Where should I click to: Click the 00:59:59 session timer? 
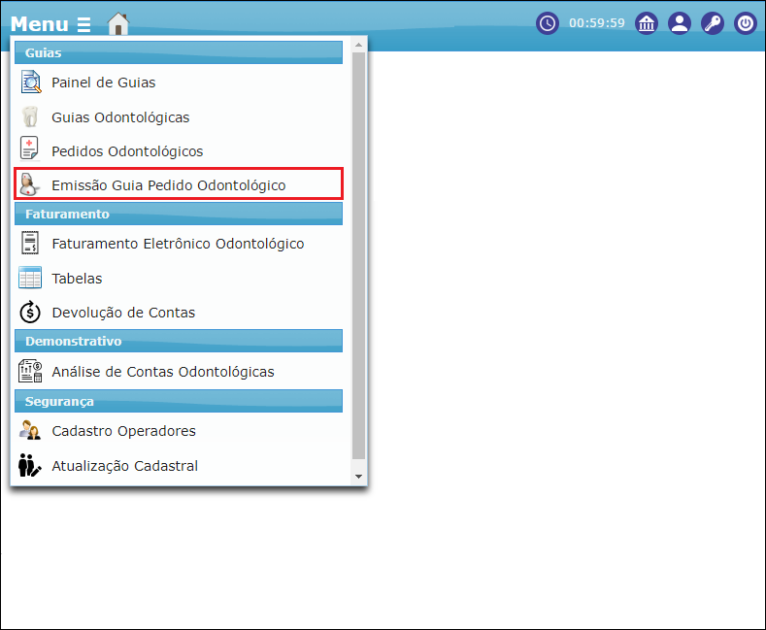pyautogui.click(x=596, y=23)
